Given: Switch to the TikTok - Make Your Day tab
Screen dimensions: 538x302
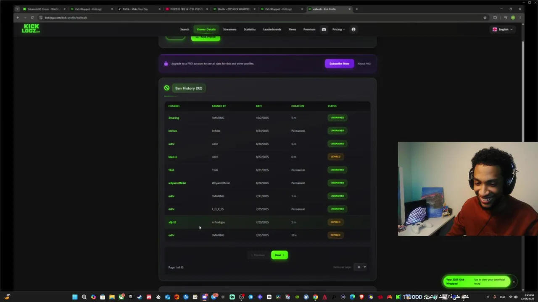Looking at the screenshot, I should [x=139, y=9].
